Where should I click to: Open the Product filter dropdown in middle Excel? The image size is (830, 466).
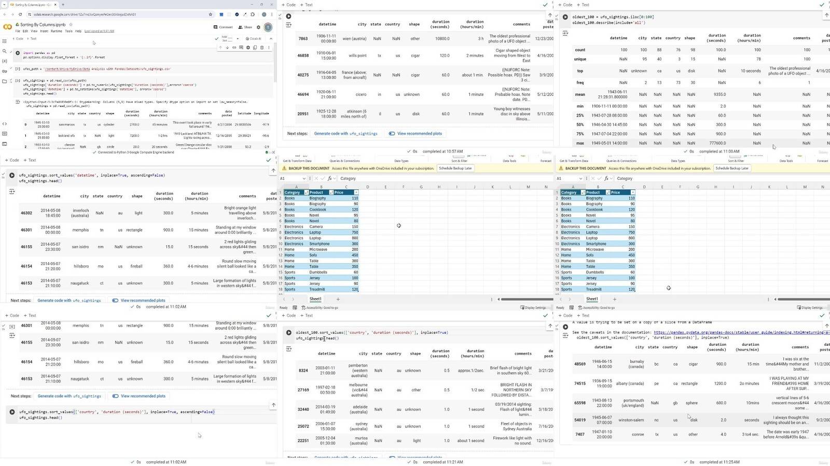[331, 192]
